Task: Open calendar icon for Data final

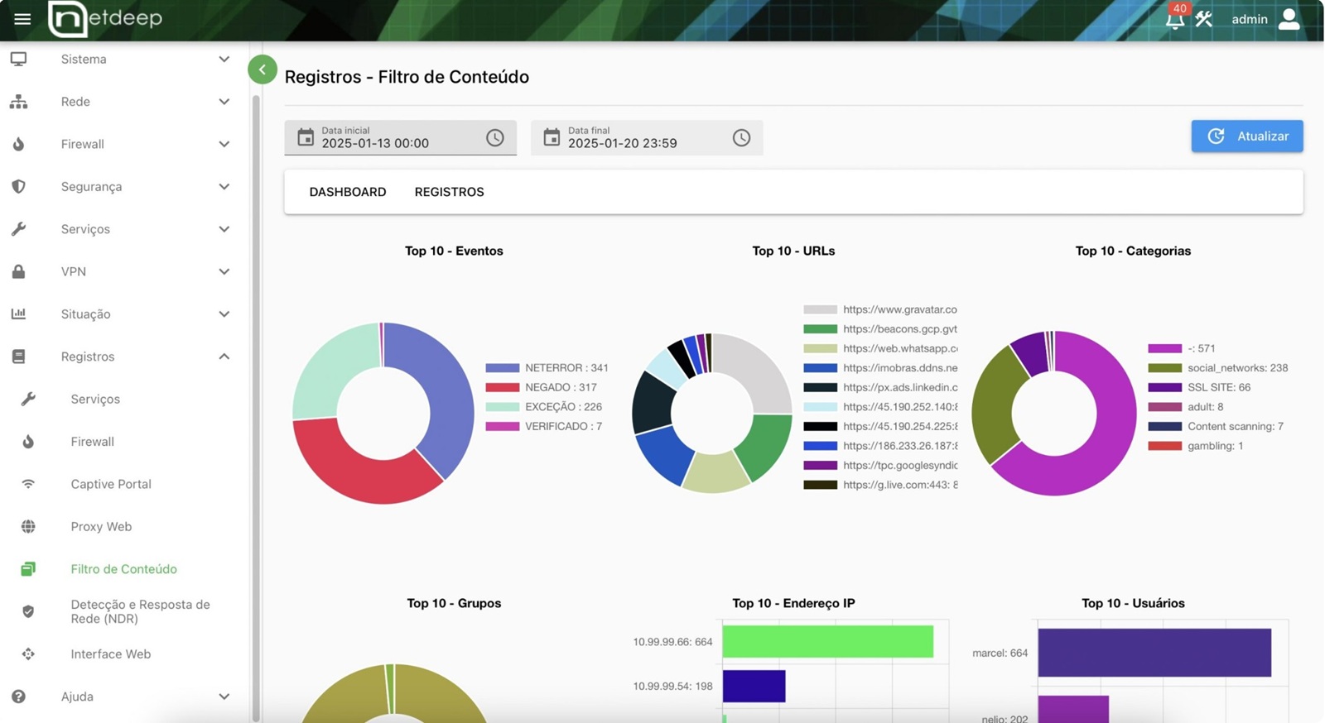Action: coord(552,137)
